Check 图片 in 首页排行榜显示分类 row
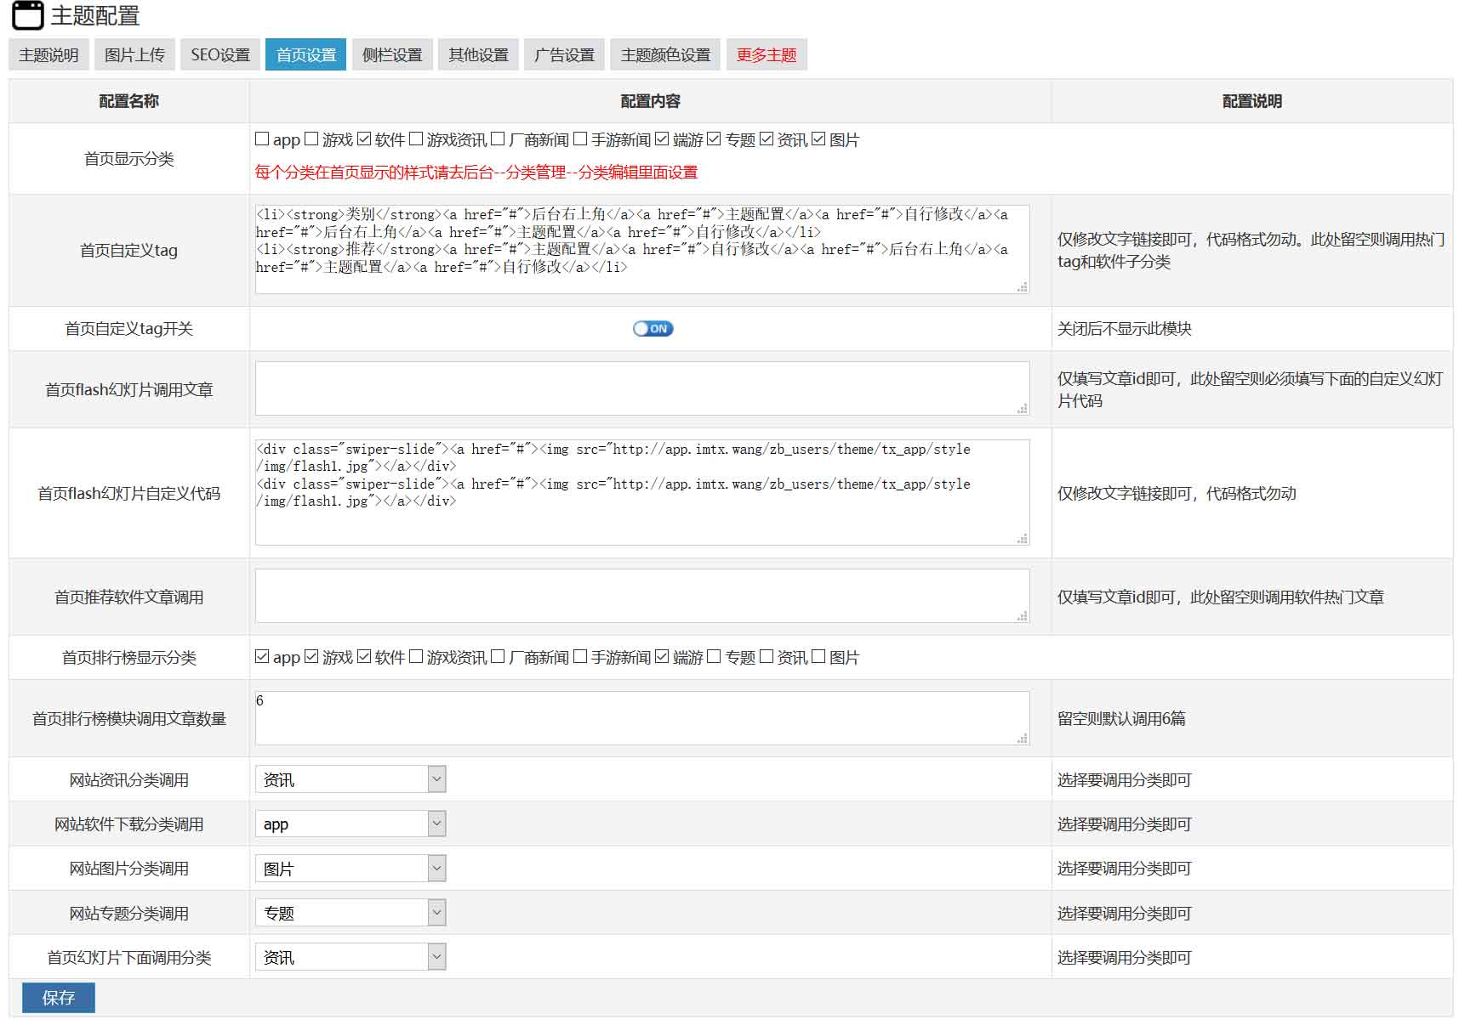Screen dimensions: 1459x1025 (818, 656)
